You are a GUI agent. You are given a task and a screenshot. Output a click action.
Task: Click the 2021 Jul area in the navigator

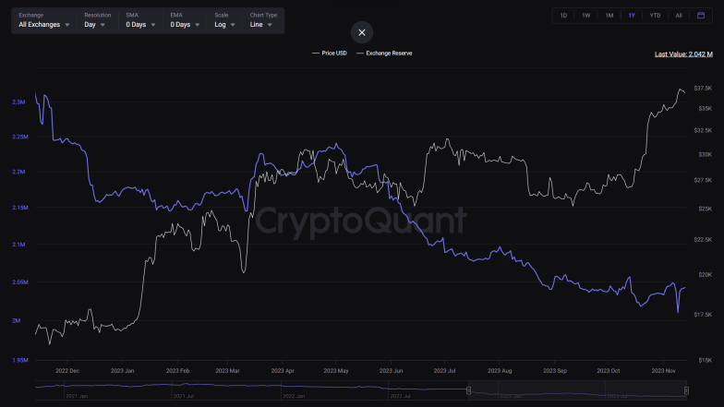point(183,396)
